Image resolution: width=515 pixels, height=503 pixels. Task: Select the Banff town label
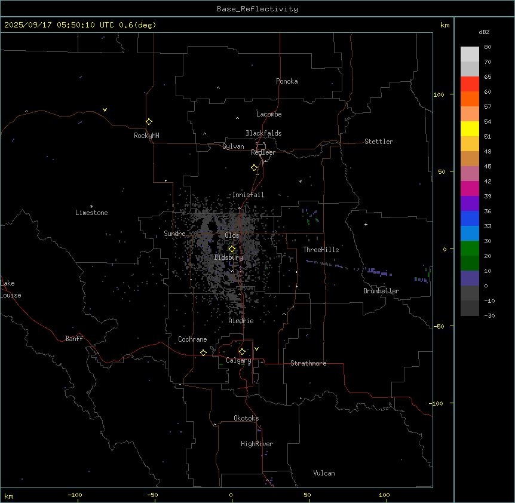pos(74,339)
